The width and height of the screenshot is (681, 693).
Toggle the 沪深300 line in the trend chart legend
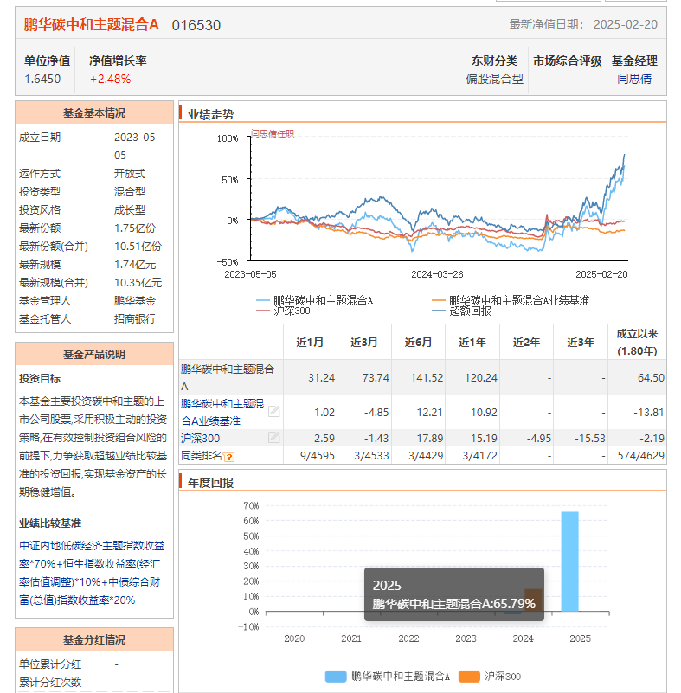coord(283,311)
